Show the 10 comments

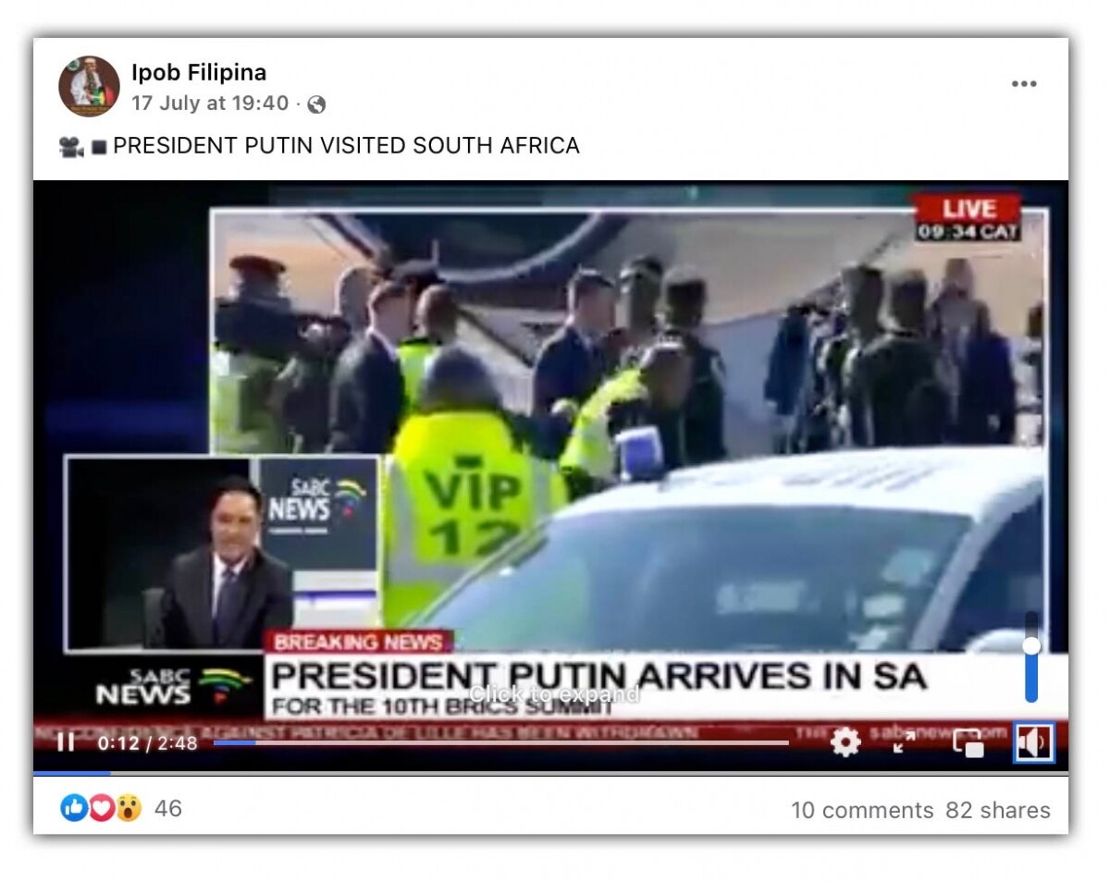tap(862, 811)
